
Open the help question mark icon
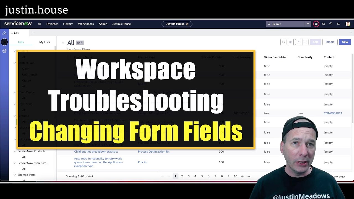pyautogui.click(x=331, y=24)
